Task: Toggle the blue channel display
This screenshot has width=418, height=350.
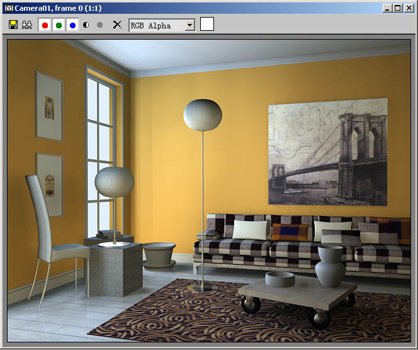Action: coord(72,25)
